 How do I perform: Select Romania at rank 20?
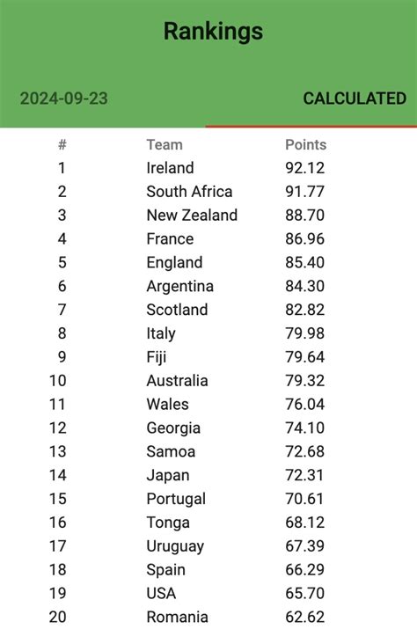[x=177, y=618]
